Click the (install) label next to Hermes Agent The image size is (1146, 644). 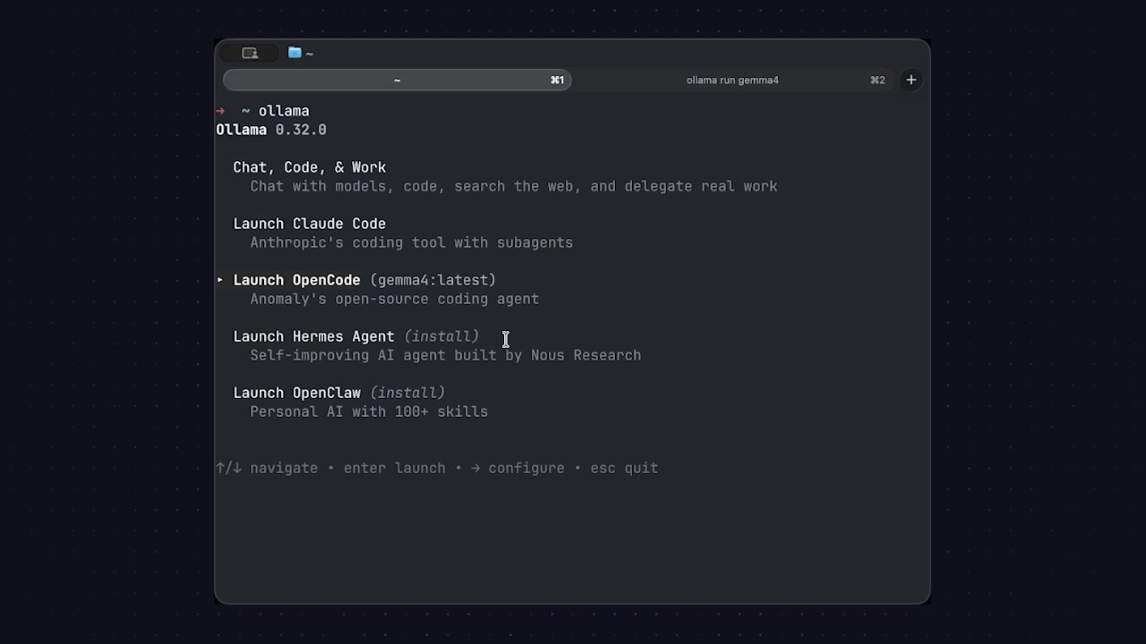point(441,336)
